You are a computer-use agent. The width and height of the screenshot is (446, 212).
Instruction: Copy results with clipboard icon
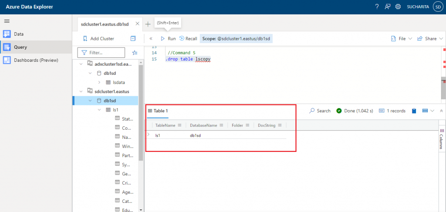pos(414,111)
